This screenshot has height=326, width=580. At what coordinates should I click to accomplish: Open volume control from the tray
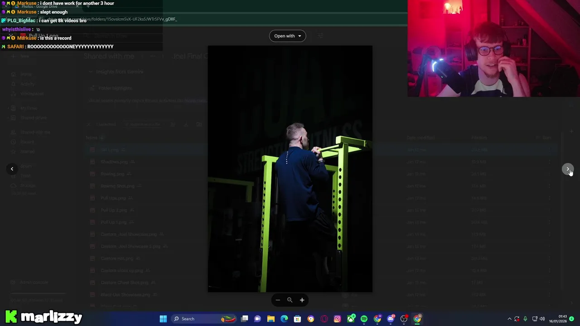click(x=542, y=319)
